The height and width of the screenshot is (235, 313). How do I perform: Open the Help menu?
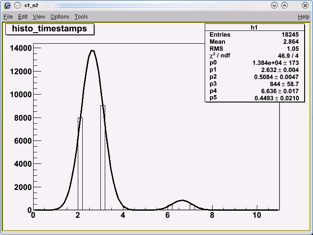[x=303, y=17]
